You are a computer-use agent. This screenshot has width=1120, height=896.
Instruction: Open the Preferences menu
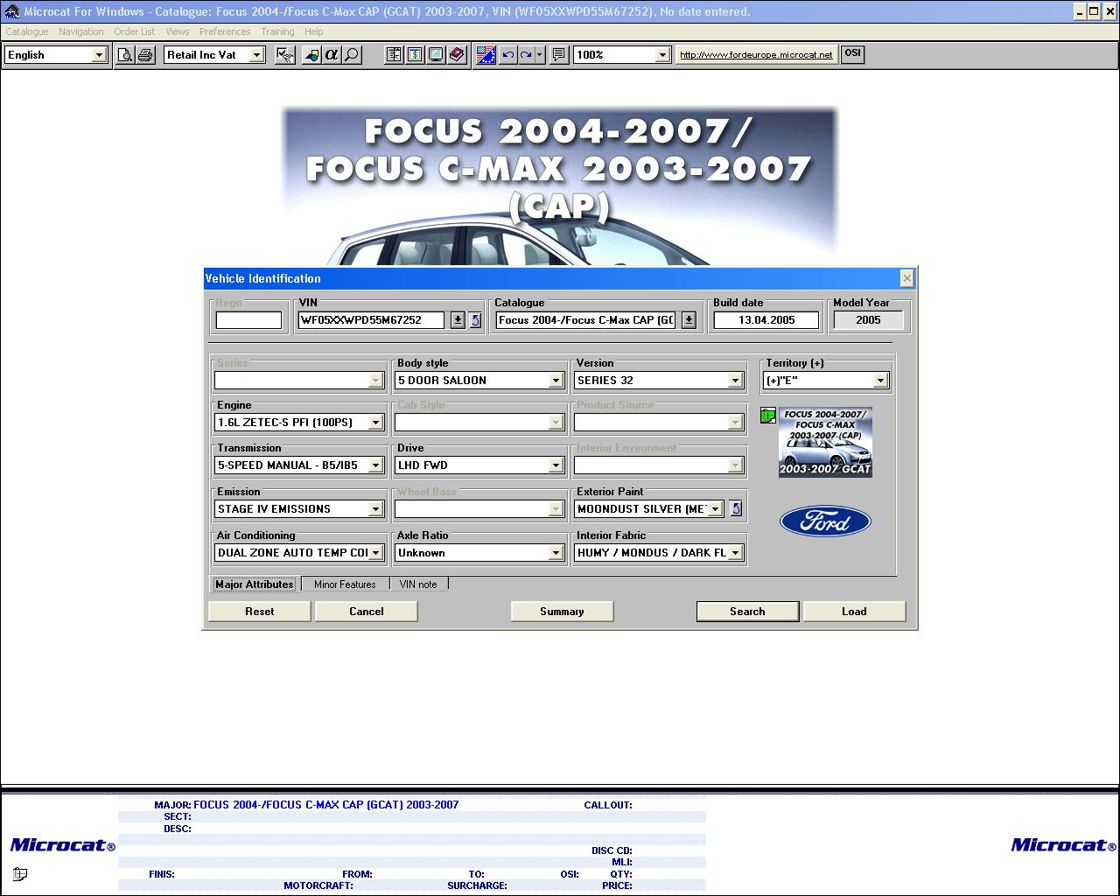pos(225,31)
